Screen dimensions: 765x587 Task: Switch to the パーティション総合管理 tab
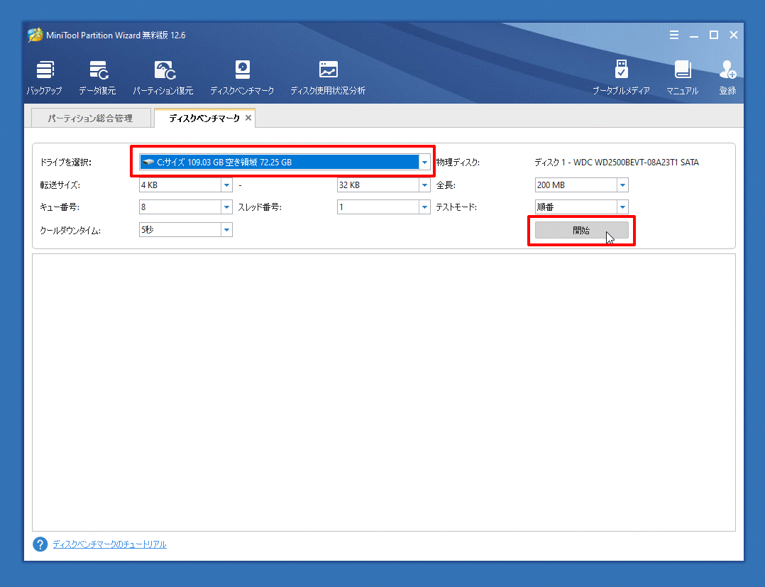pos(90,119)
